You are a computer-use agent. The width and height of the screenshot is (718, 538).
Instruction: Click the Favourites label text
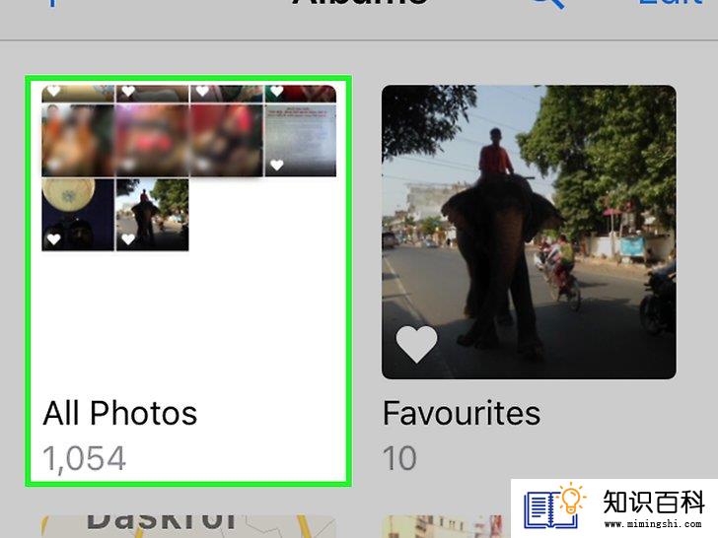pos(462,413)
